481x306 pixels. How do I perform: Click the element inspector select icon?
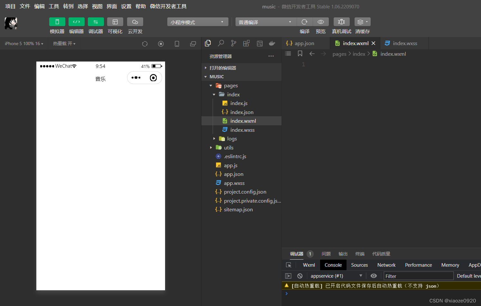coord(289,265)
